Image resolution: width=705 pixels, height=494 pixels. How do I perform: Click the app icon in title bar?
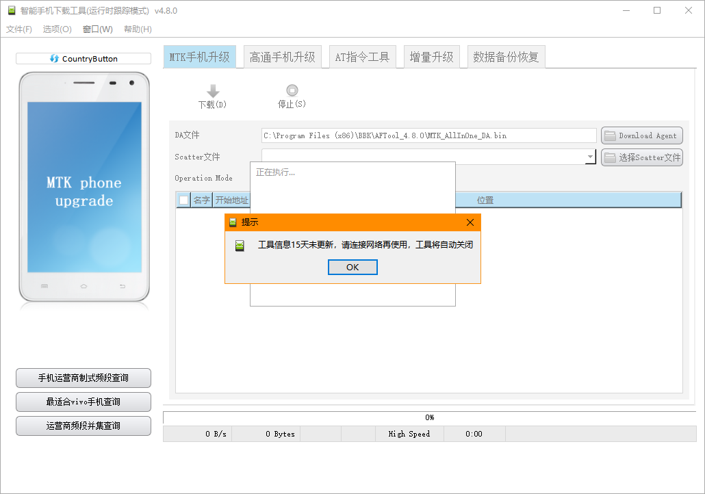(11, 10)
